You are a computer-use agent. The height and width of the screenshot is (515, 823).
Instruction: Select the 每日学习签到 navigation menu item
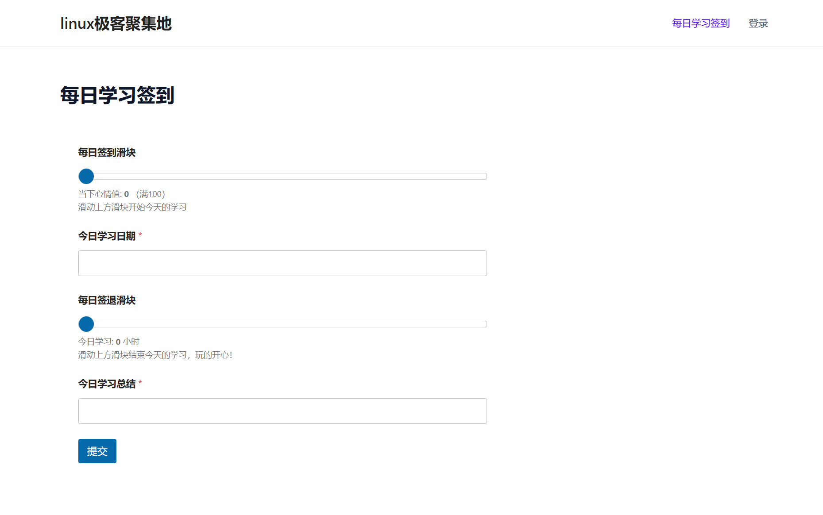pos(701,23)
